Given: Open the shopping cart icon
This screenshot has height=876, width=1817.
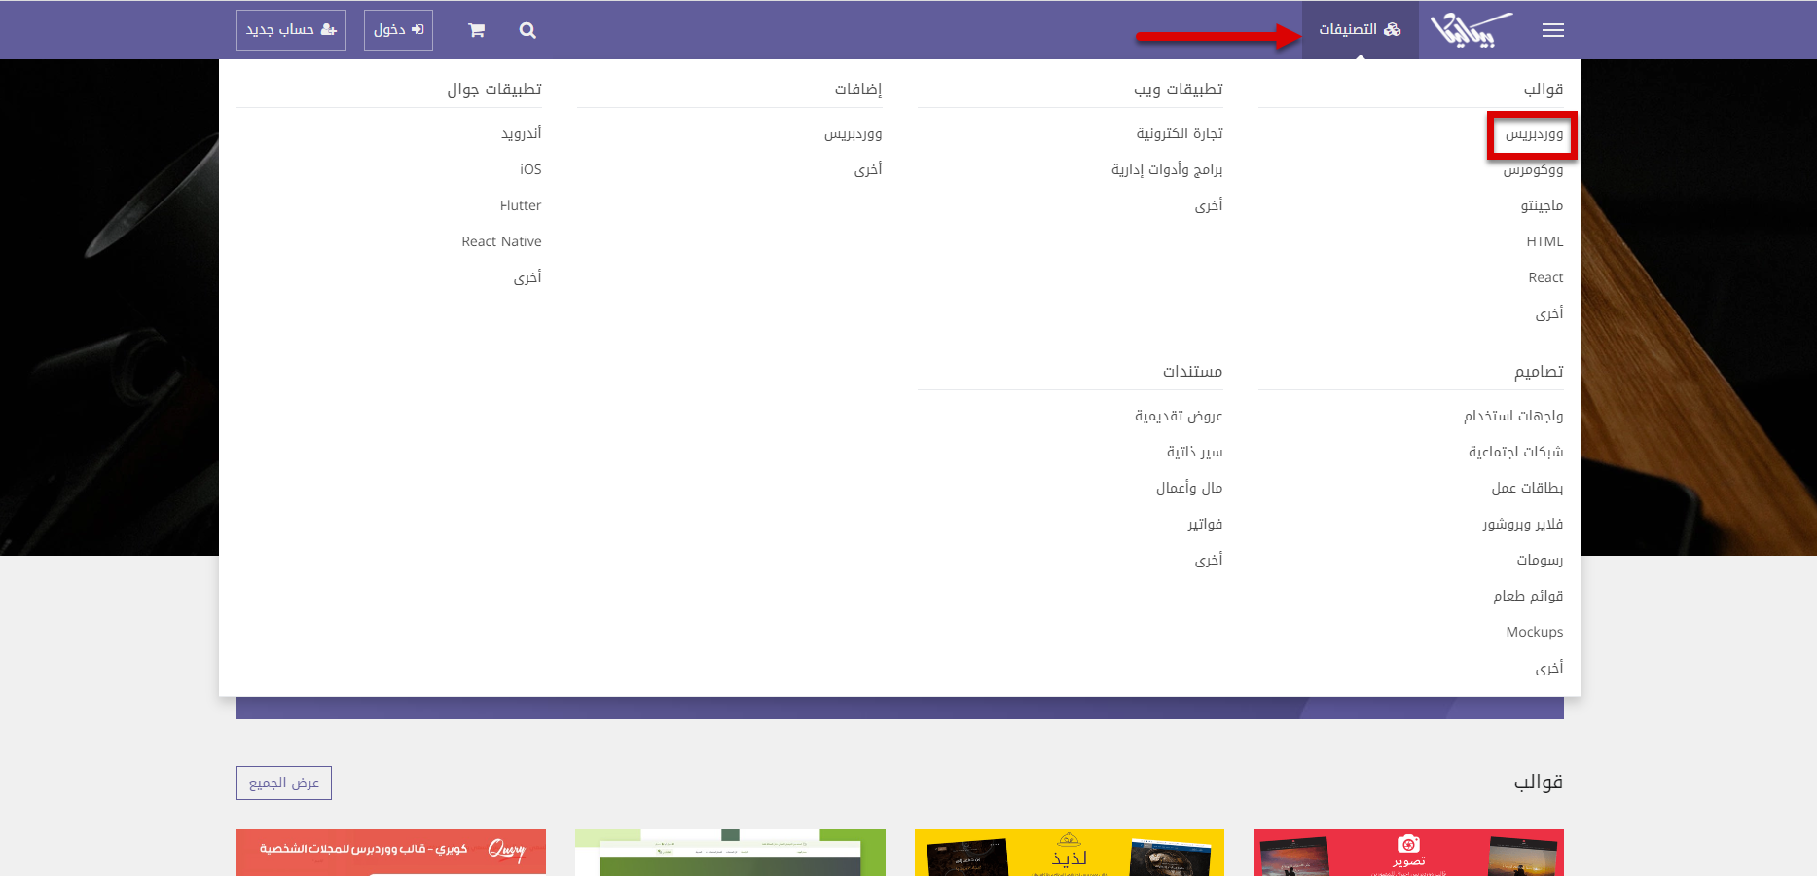Looking at the screenshot, I should tap(476, 30).
